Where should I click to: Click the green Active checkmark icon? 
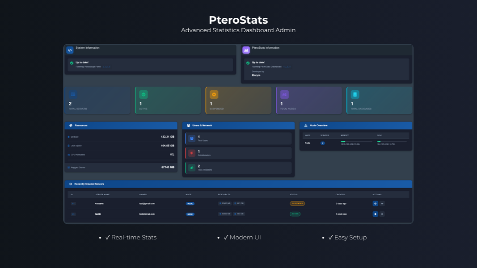[x=144, y=94]
